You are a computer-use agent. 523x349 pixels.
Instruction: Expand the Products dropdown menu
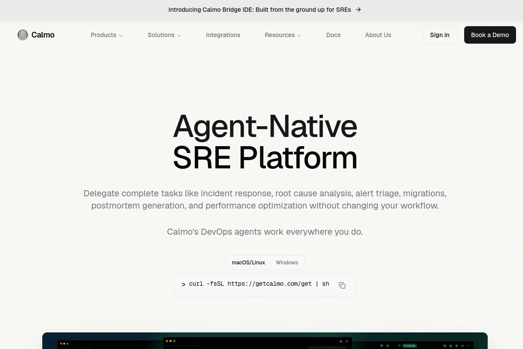click(x=106, y=35)
